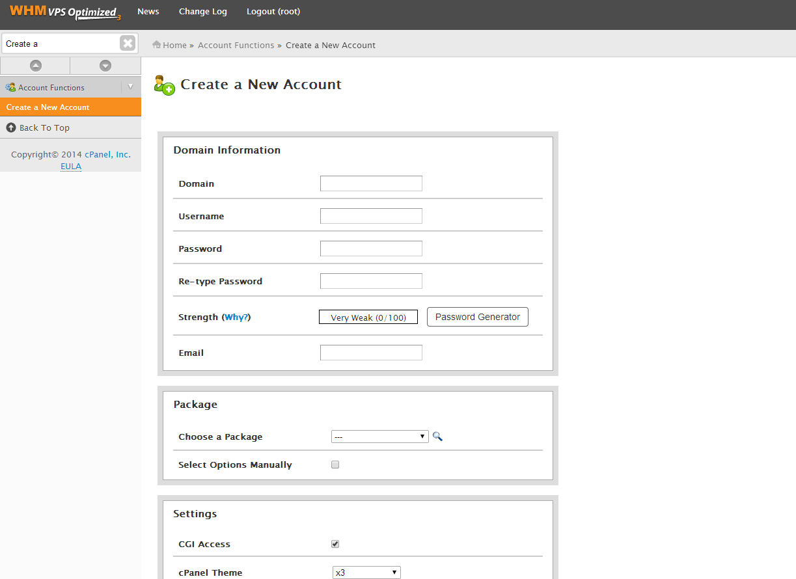Viewport: 796px width, 579px height.
Task: Open the Change Log menu item
Action: coord(203,12)
